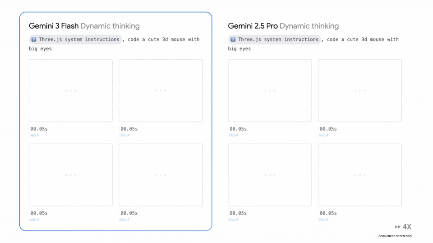Click the "Sequences shortened." note
The height and width of the screenshot is (243, 433).
pyautogui.click(x=395, y=236)
